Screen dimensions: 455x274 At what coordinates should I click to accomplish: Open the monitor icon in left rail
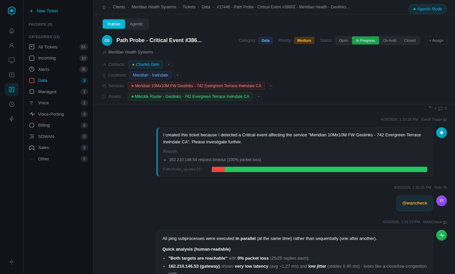coord(12,60)
